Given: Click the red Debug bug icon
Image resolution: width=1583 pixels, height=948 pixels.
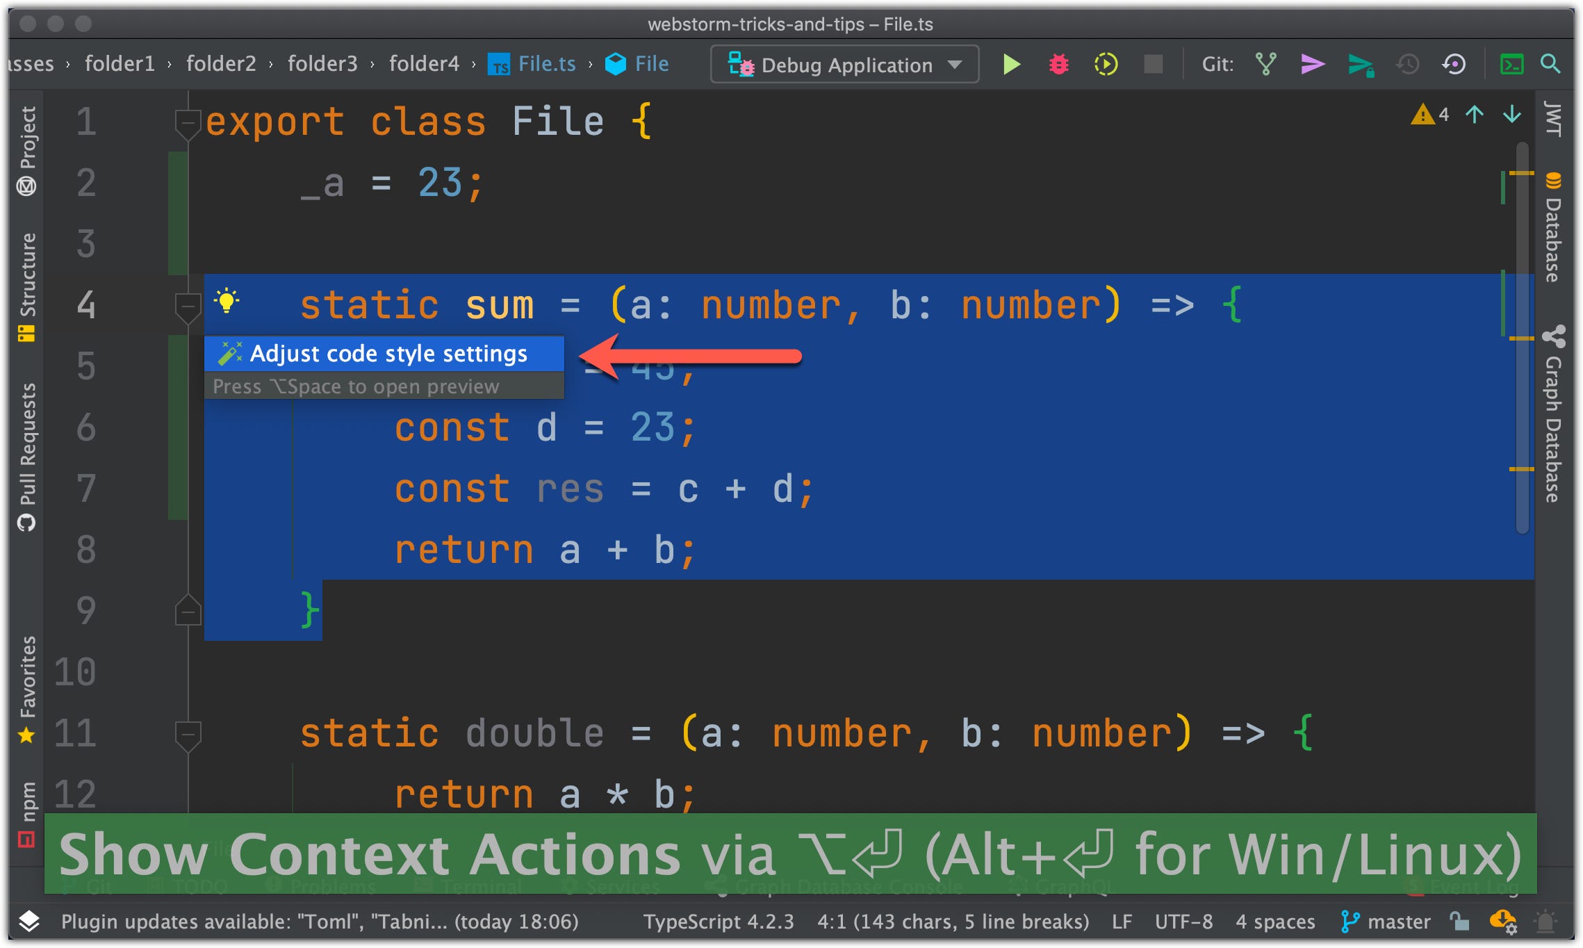Looking at the screenshot, I should pos(1058,65).
